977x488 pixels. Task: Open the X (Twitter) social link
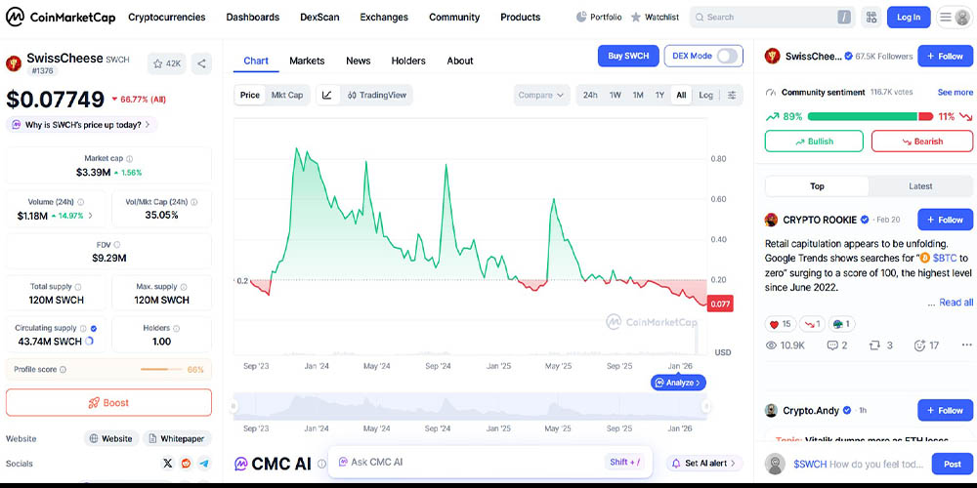point(167,463)
